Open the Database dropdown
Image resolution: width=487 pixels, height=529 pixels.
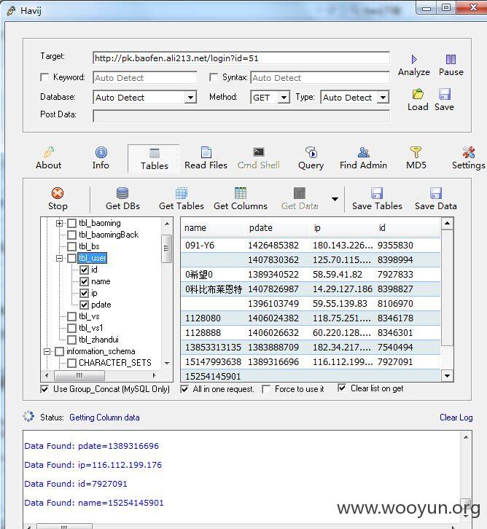pos(191,98)
